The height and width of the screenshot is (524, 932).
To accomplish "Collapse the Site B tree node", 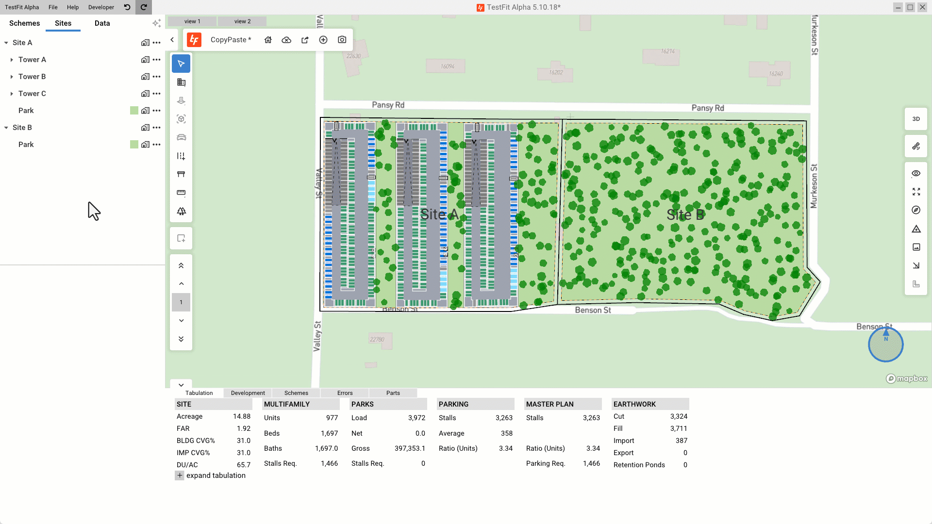I will point(6,128).
